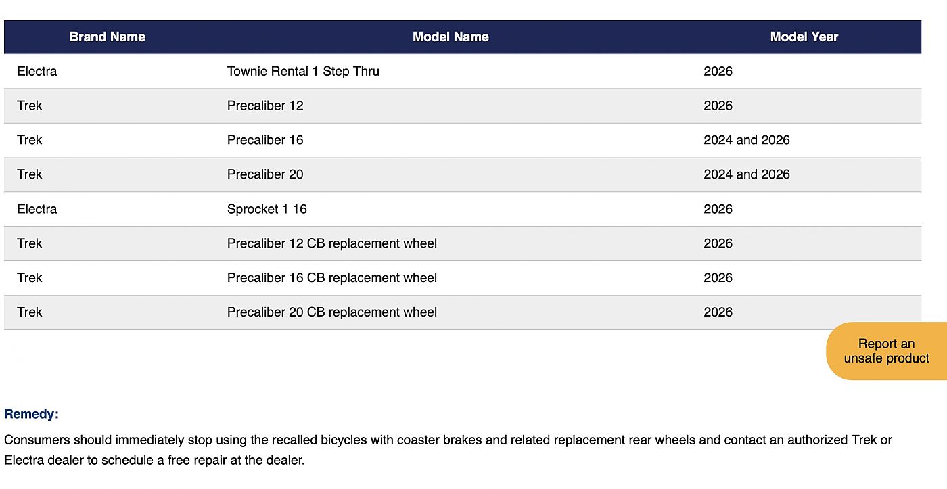Select Trek brand in the Precaliber 16 CB row
The width and height of the screenshot is (947, 489).
30,278
